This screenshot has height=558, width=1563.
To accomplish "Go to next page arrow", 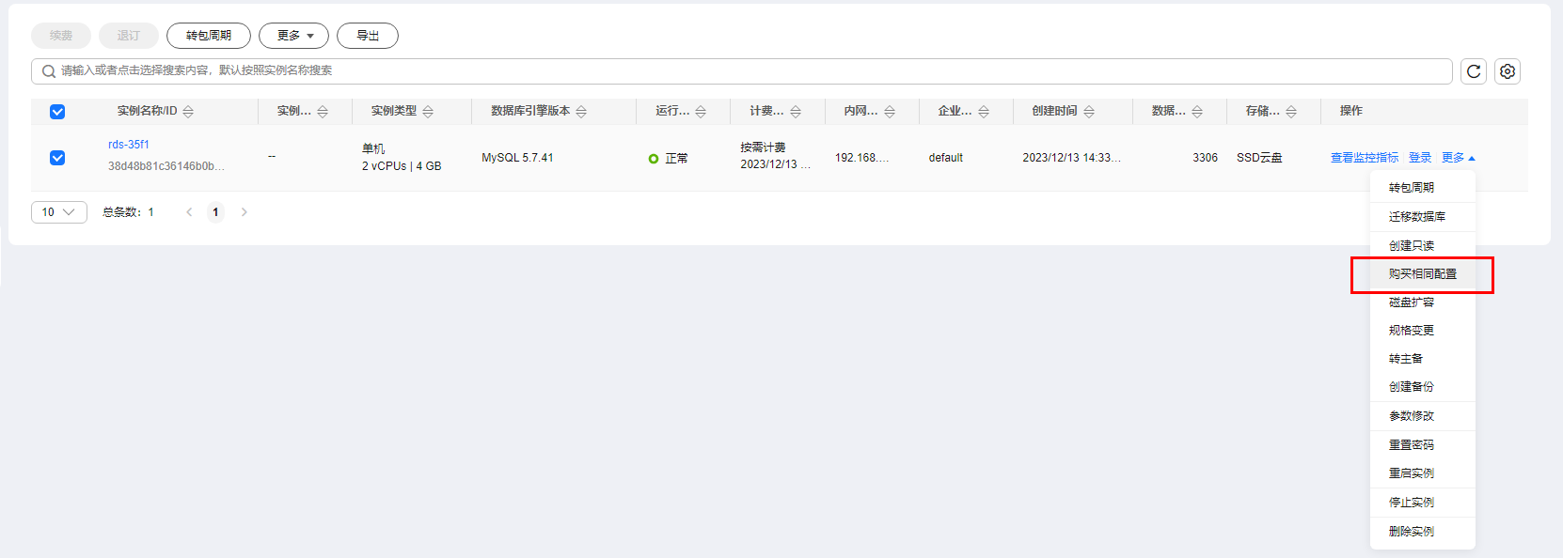I will pos(245,212).
